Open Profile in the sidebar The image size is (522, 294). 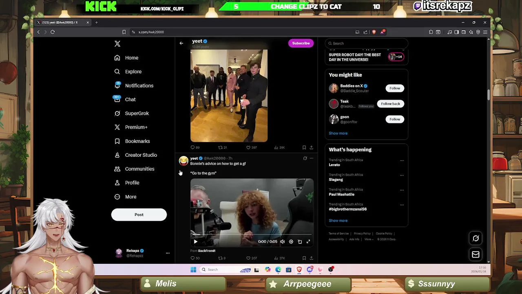click(127, 183)
